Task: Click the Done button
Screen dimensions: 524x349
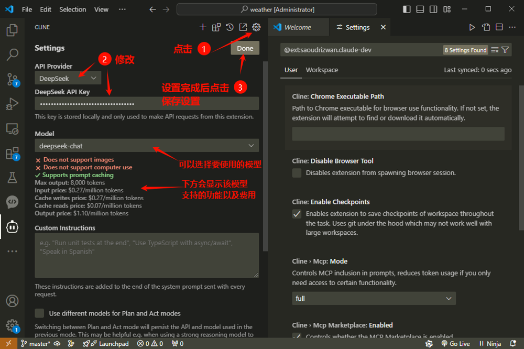Action: click(x=245, y=48)
